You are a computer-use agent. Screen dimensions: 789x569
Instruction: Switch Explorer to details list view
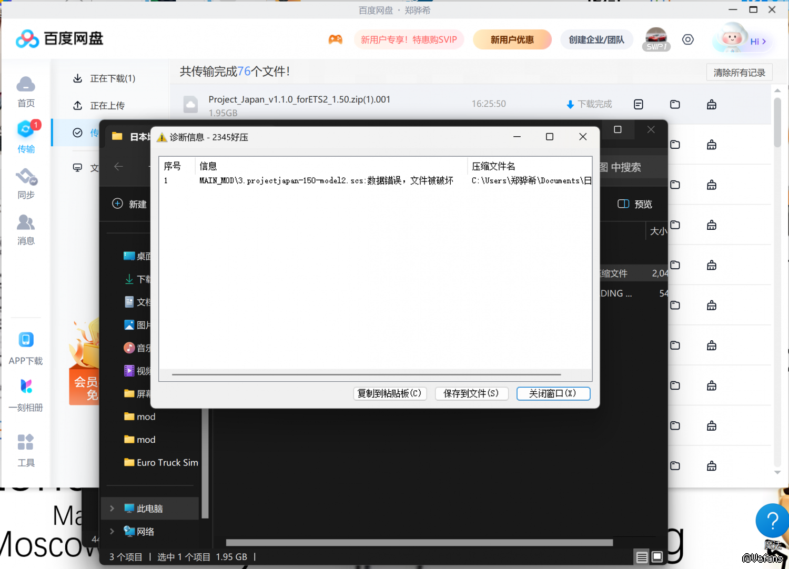point(642,557)
